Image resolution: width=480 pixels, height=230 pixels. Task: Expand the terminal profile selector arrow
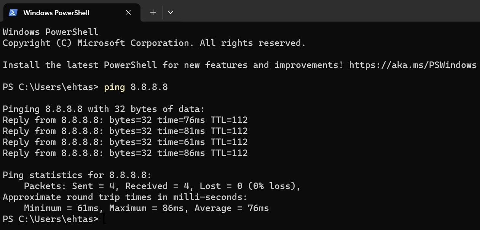click(x=170, y=12)
